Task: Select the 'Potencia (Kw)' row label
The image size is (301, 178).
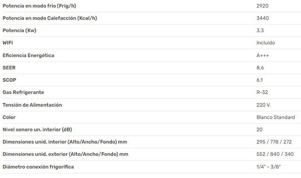Action: point(20,31)
